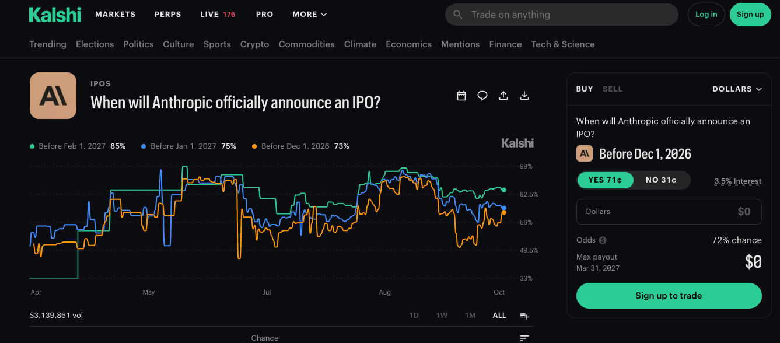Switch to the BUY tab

[585, 89]
